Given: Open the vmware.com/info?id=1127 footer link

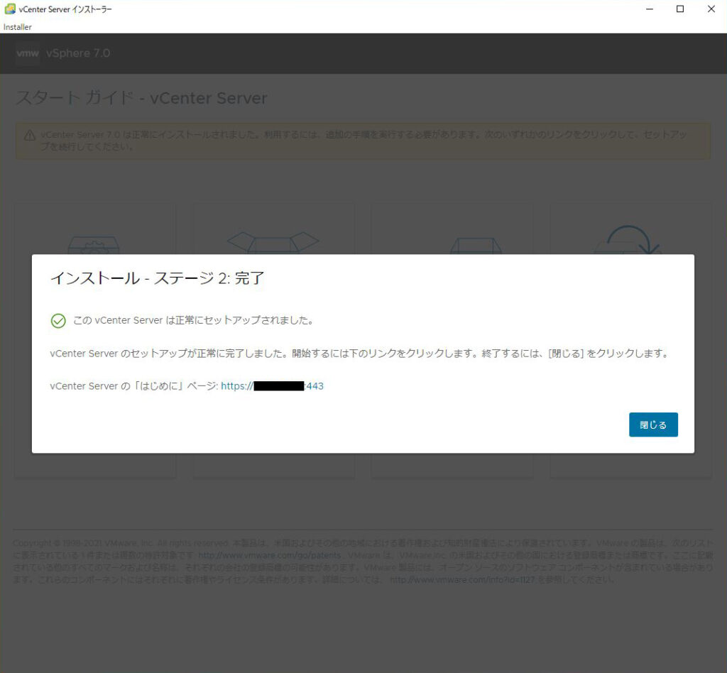Looking at the screenshot, I should pyautogui.click(x=462, y=580).
